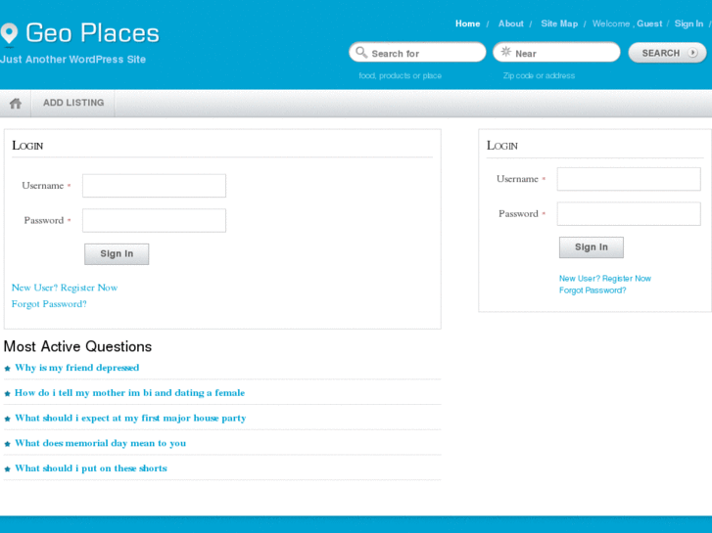Focus the main login Password field
This screenshot has height=533, width=712.
point(154,220)
